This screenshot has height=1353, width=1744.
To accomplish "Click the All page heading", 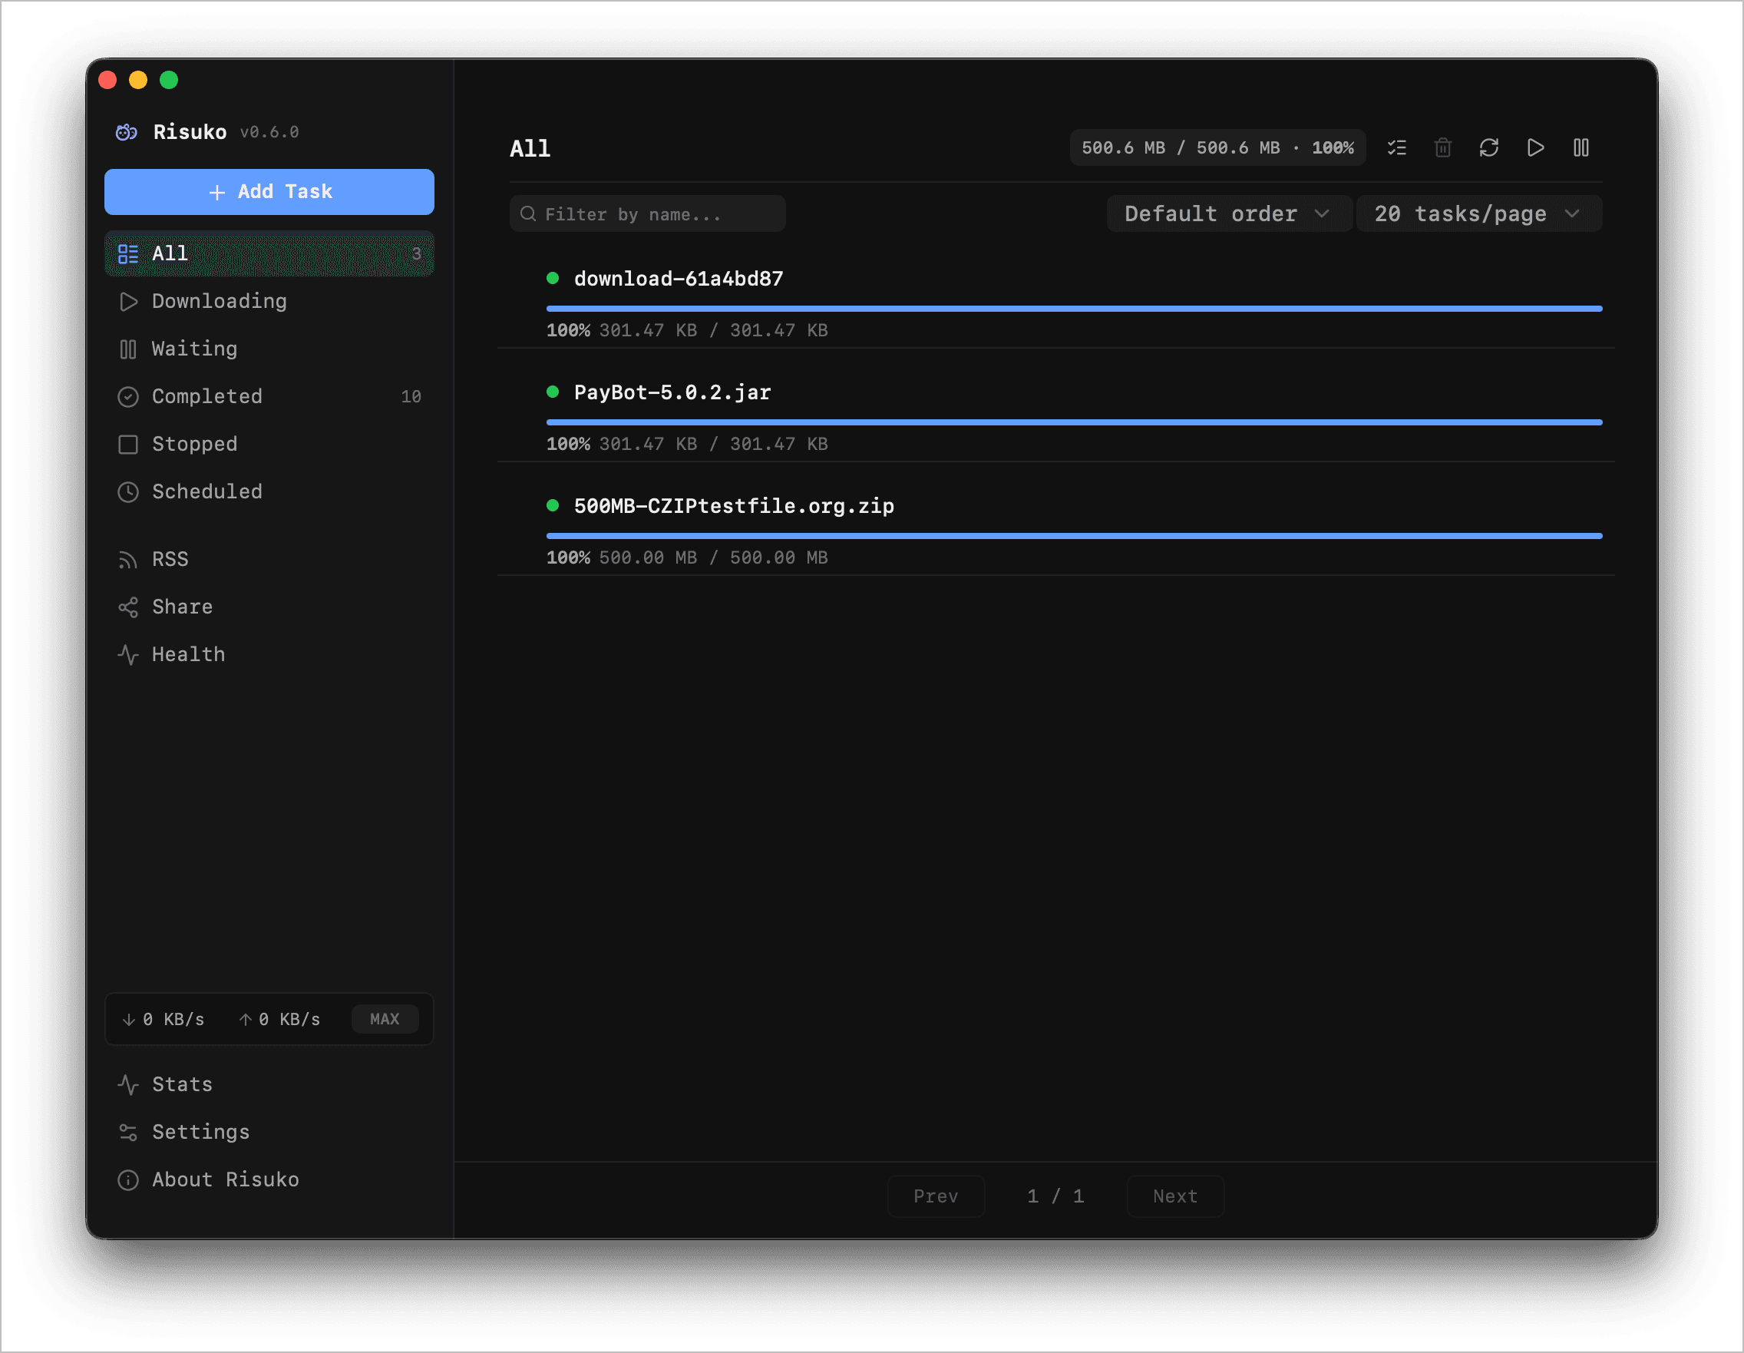I will point(530,148).
